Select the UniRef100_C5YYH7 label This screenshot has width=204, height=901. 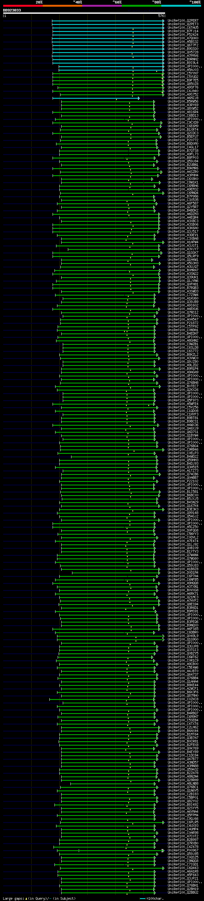(183, 74)
